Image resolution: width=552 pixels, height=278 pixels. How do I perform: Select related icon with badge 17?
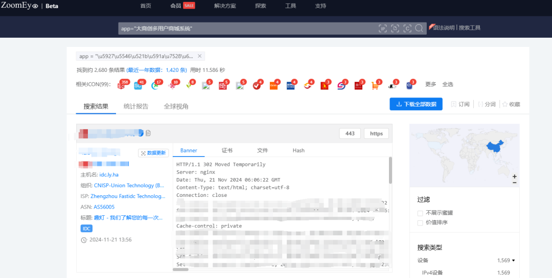pos(155,85)
